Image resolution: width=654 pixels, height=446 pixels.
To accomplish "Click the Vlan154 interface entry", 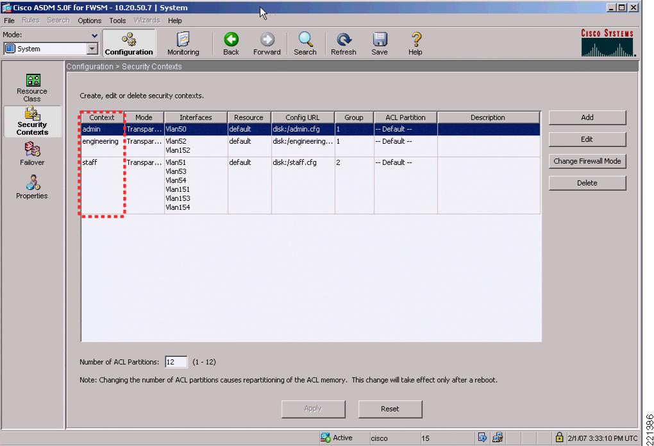I will (x=178, y=207).
